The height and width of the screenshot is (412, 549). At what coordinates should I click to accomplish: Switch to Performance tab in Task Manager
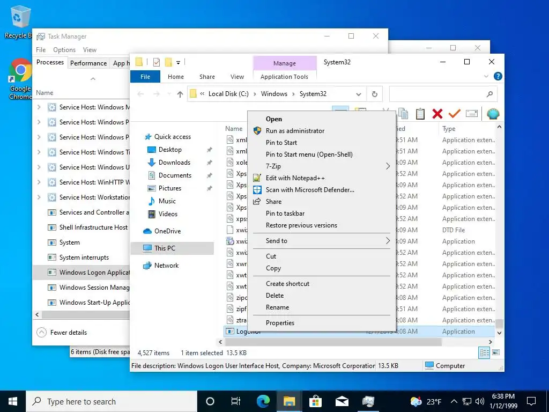[88, 63]
